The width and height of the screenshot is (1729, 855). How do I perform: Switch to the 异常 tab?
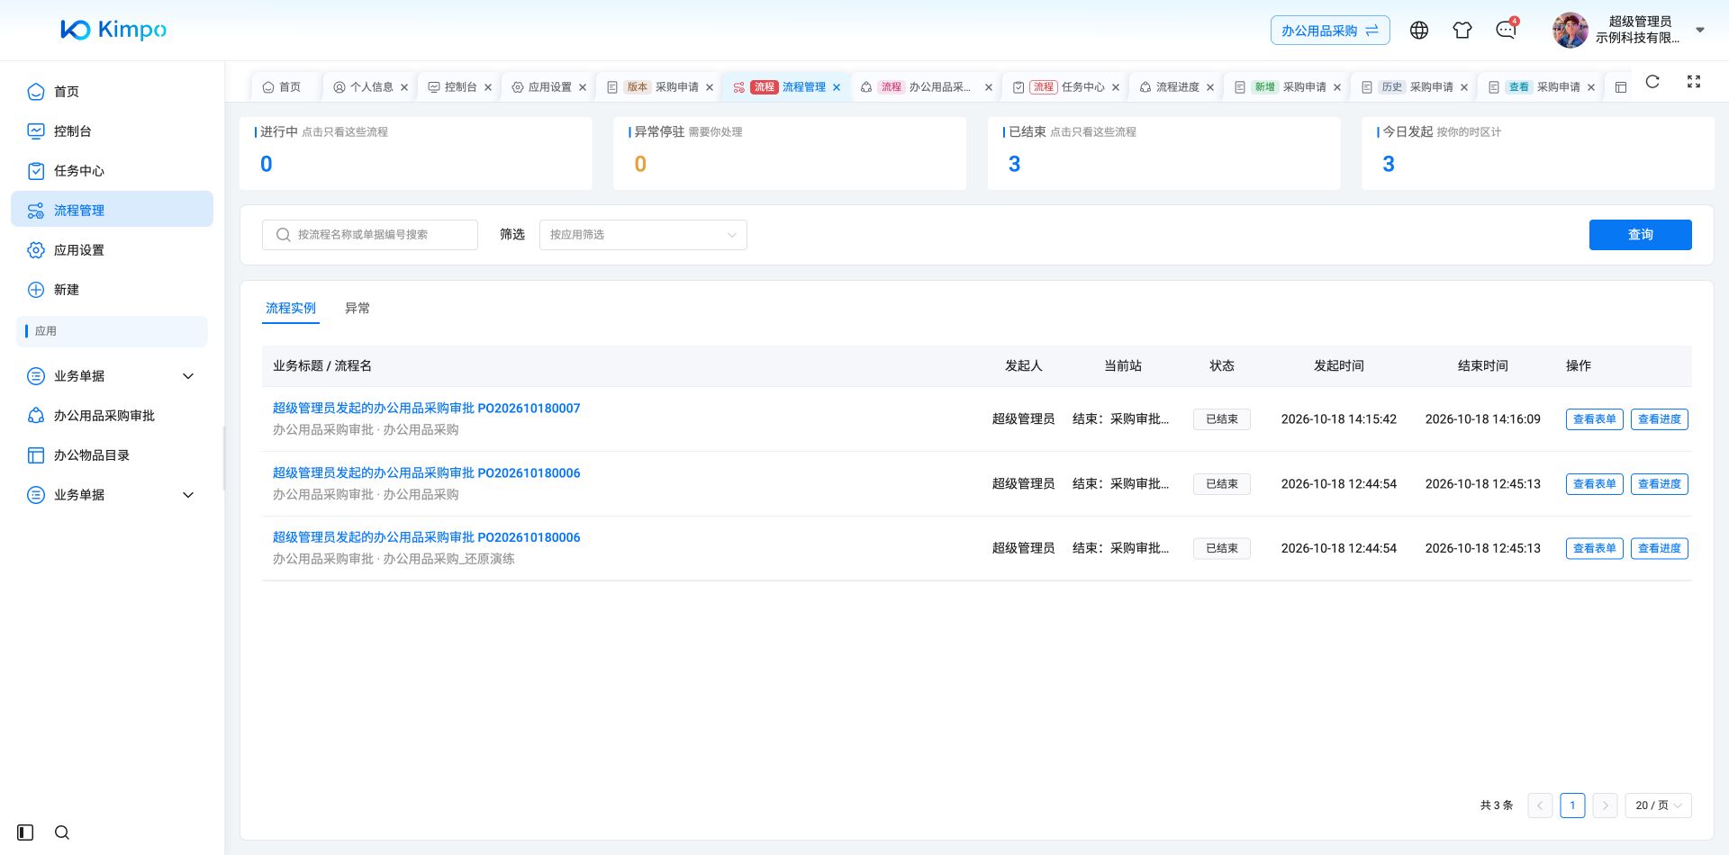358,308
